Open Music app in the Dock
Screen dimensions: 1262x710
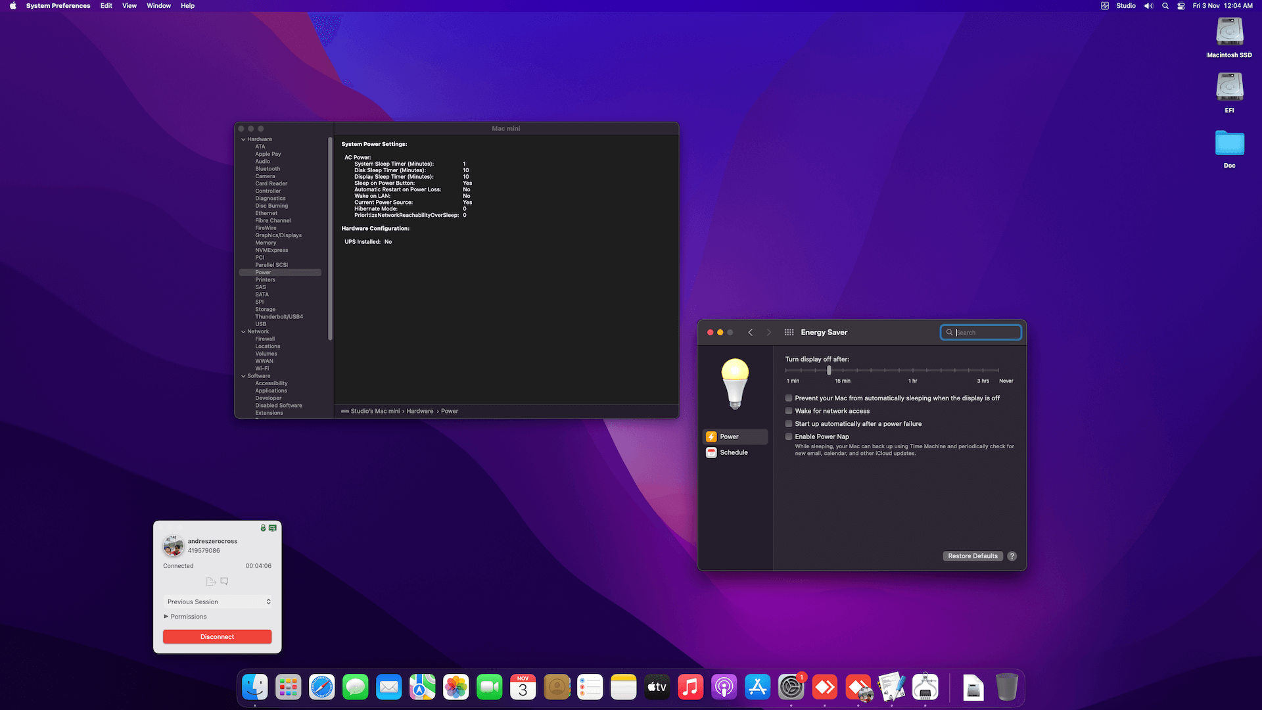[691, 688]
